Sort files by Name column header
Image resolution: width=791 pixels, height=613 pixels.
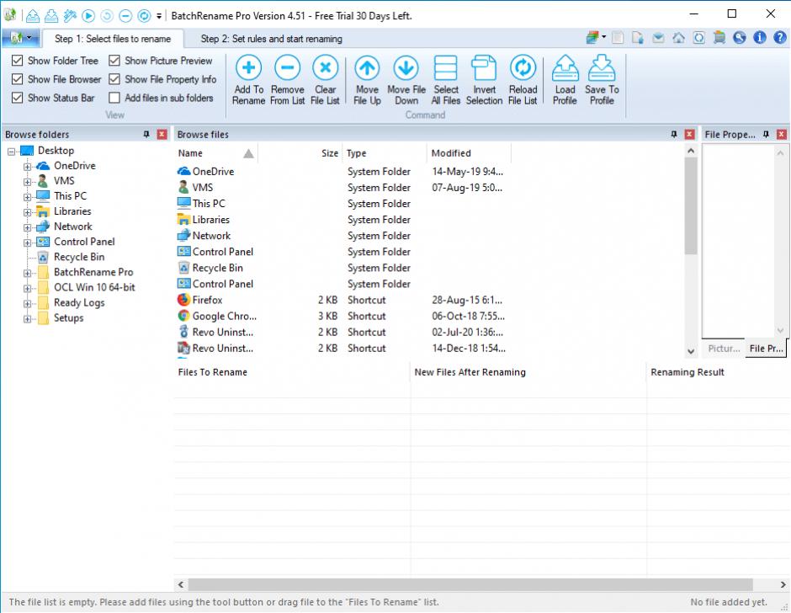click(216, 153)
